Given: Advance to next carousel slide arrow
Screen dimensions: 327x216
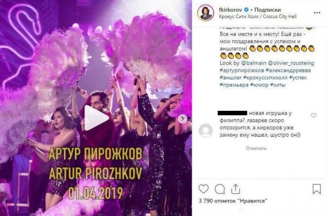Looking at the screenshot, I should click(182, 119).
